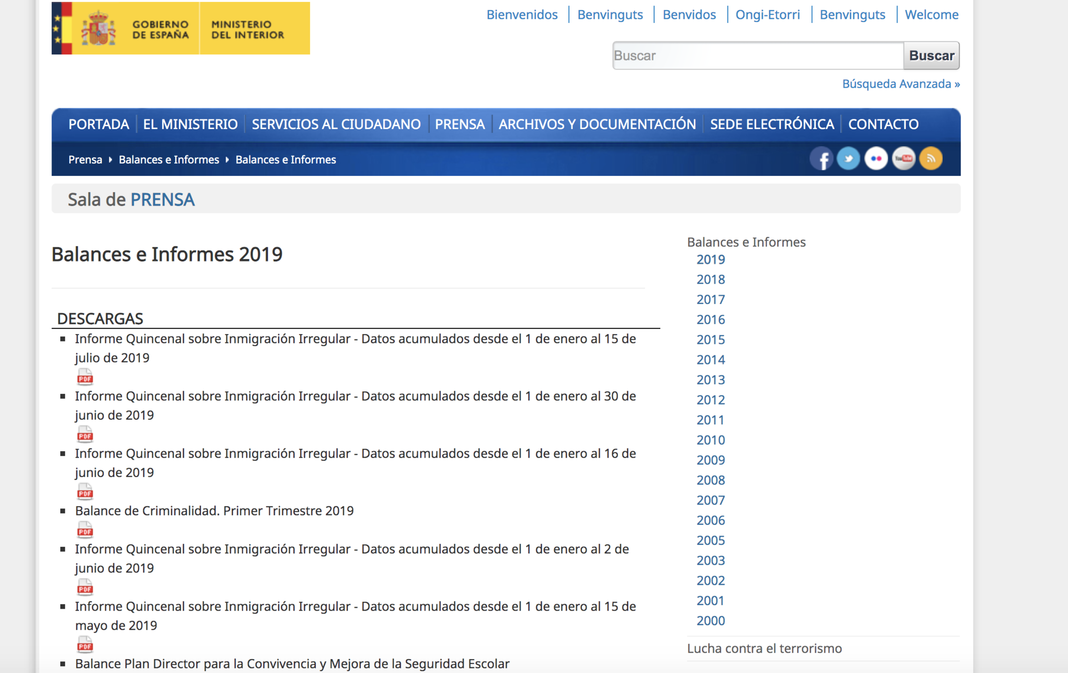Download PDF for 15 de julio report
This screenshot has width=1068, height=673.
click(x=85, y=377)
